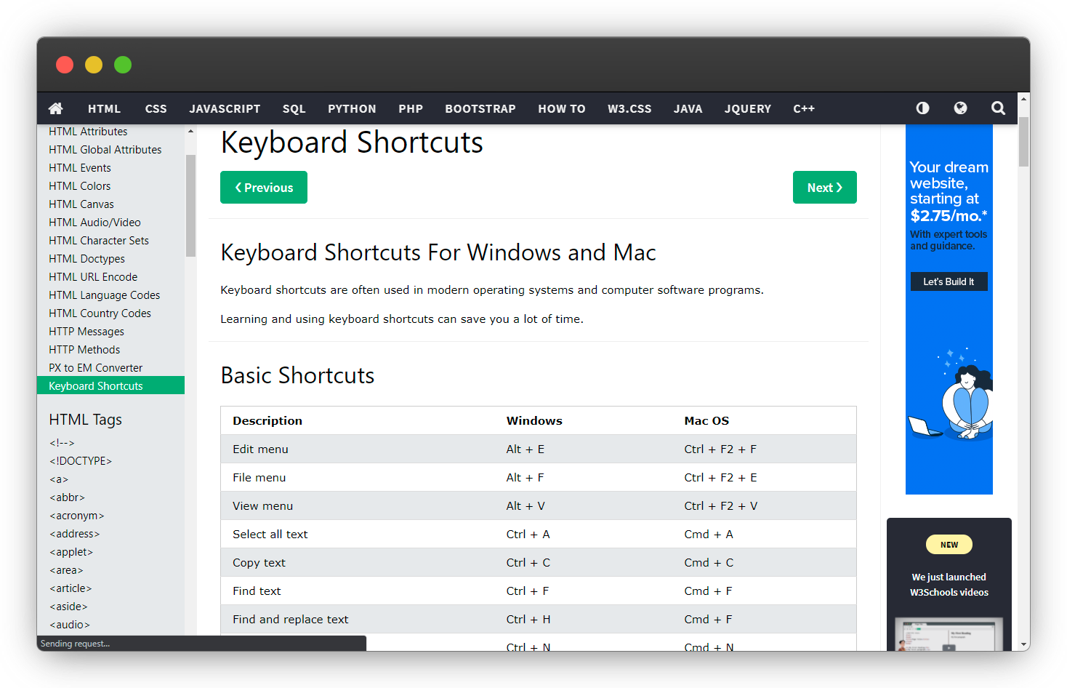Open HTML Global Attributes link
This screenshot has height=688, width=1067.
[x=105, y=150]
